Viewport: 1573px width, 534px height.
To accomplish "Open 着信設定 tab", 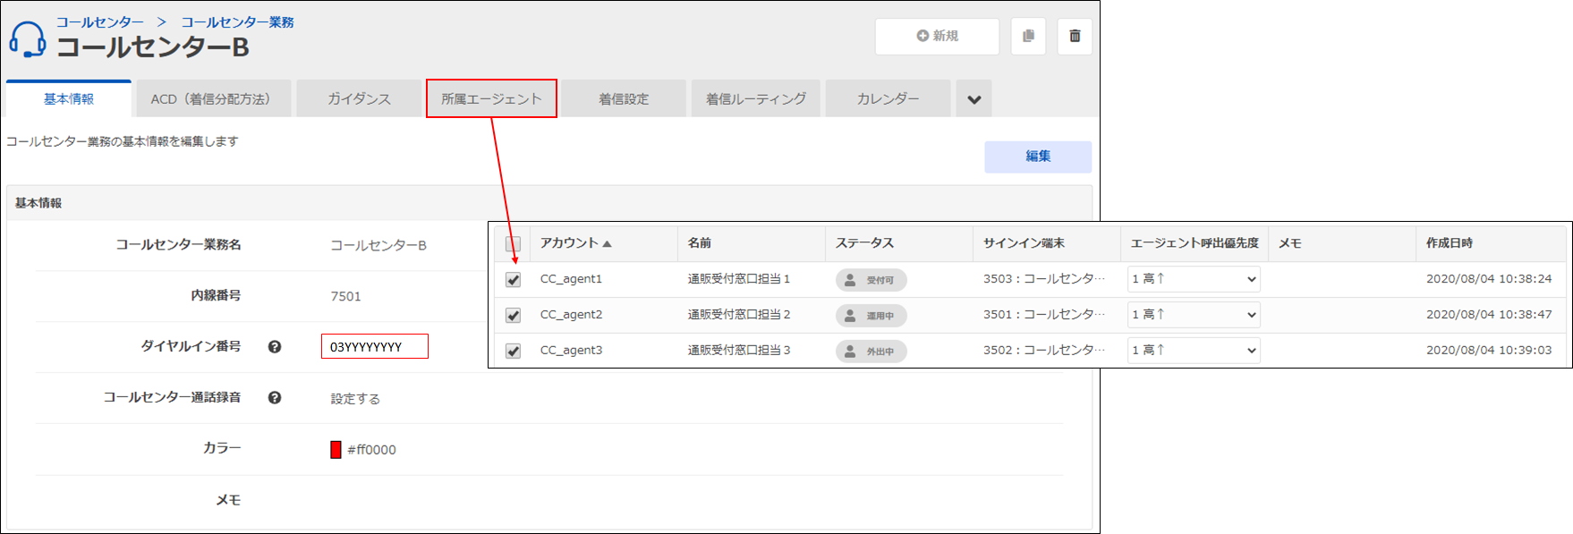I will 624,99.
